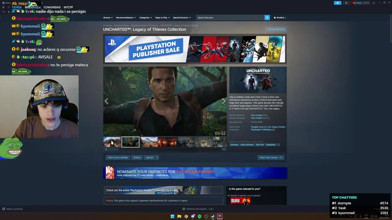This screenshot has height=220, width=392.
Task: Click the PlayStation Publisher Sale banner
Action: [x=195, y=49]
